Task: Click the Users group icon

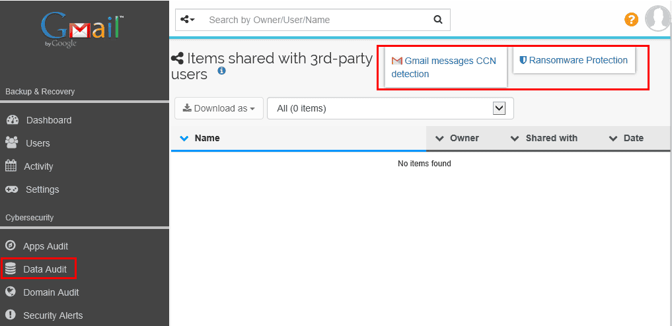Action: click(x=12, y=143)
